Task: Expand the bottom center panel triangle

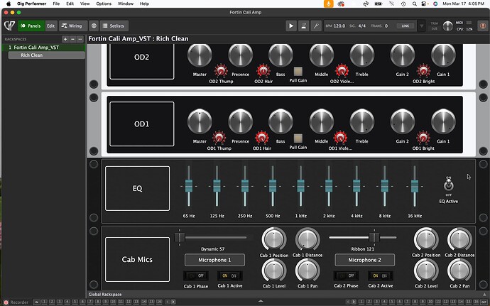Action: [261, 301]
